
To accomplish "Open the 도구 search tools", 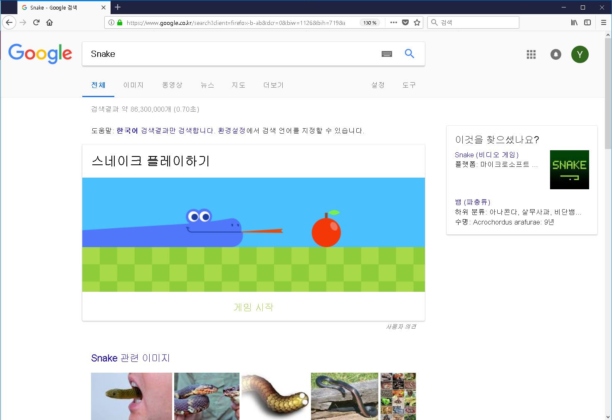I will (x=409, y=85).
